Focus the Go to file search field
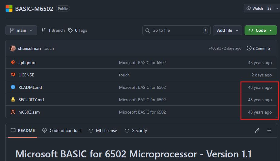This screenshot has width=280, height=161. (x=176, y=30)
